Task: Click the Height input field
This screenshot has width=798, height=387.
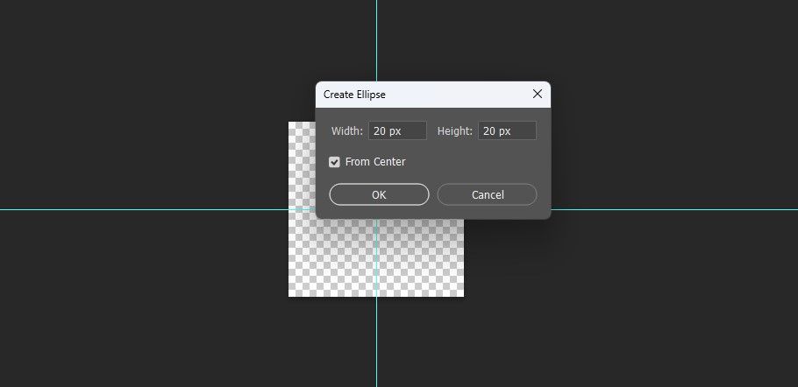Action: click(507, 130)
